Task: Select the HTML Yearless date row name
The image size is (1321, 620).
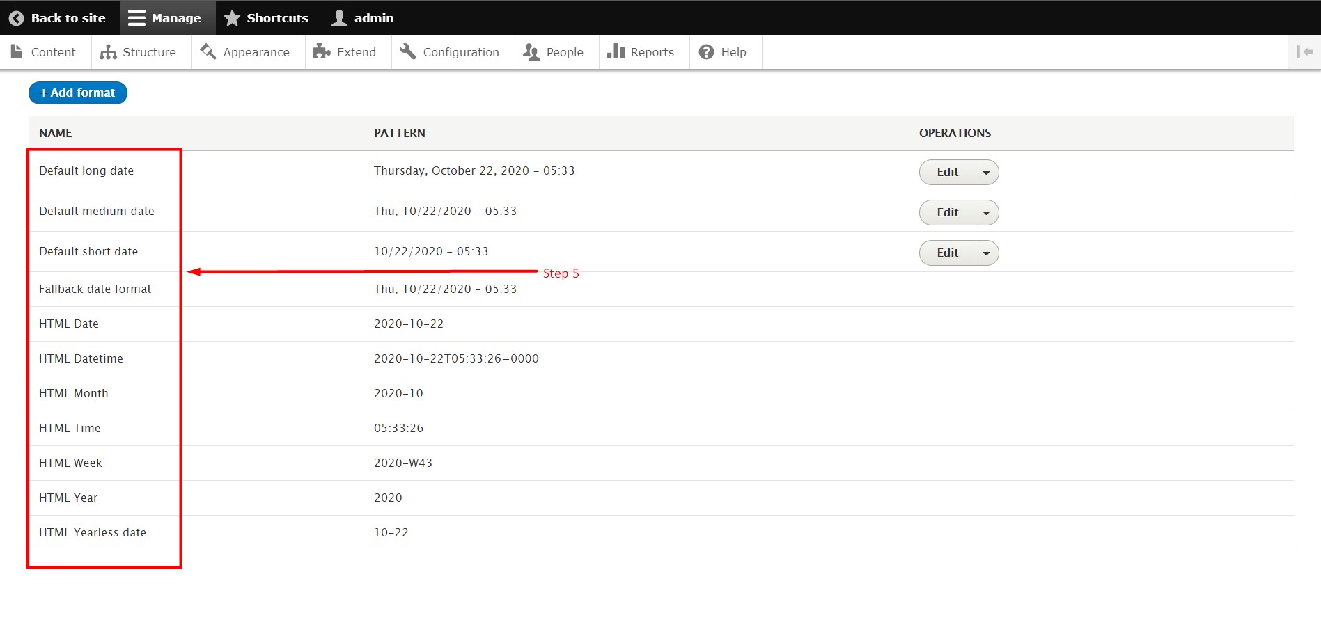Action: [x=93, y=532]
